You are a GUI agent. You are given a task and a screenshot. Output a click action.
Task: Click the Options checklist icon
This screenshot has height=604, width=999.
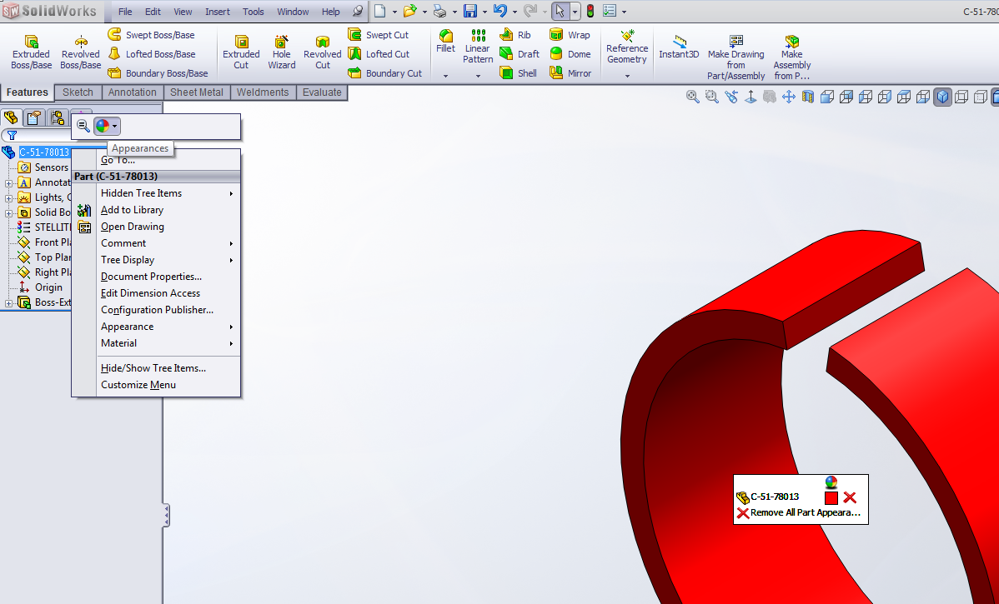pyautogui.click(x=610, y=11)
